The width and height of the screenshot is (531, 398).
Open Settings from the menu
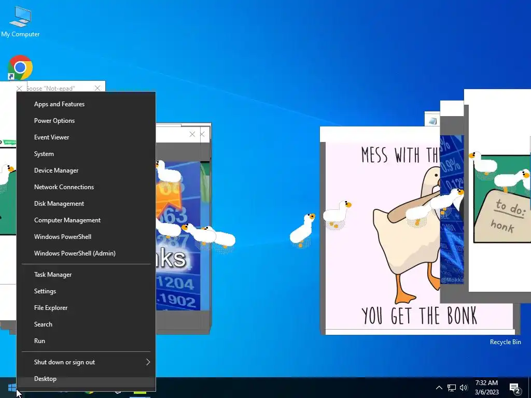pyautogui.click(x=87, y=291)
